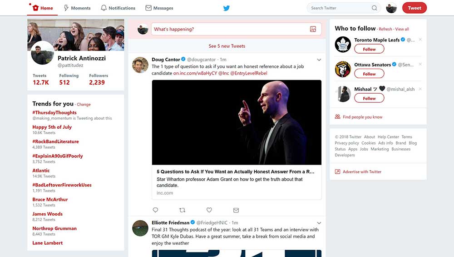Screen dimensions: 454x257
Task: Open the @EntryLevelRebel mention
Action: tap(249, 73)
